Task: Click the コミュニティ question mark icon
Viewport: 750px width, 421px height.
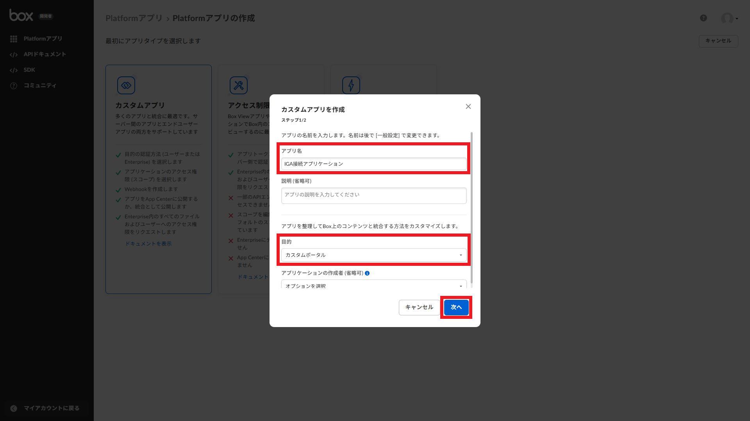Action: click(x=14, y=86)
